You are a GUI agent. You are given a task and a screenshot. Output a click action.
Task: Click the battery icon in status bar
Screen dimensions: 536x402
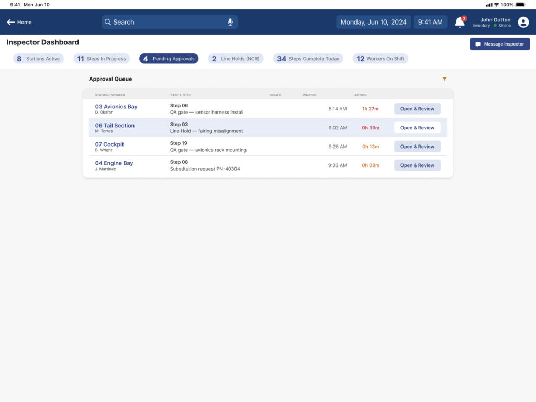pyautogui.click(x=520, y=4)
